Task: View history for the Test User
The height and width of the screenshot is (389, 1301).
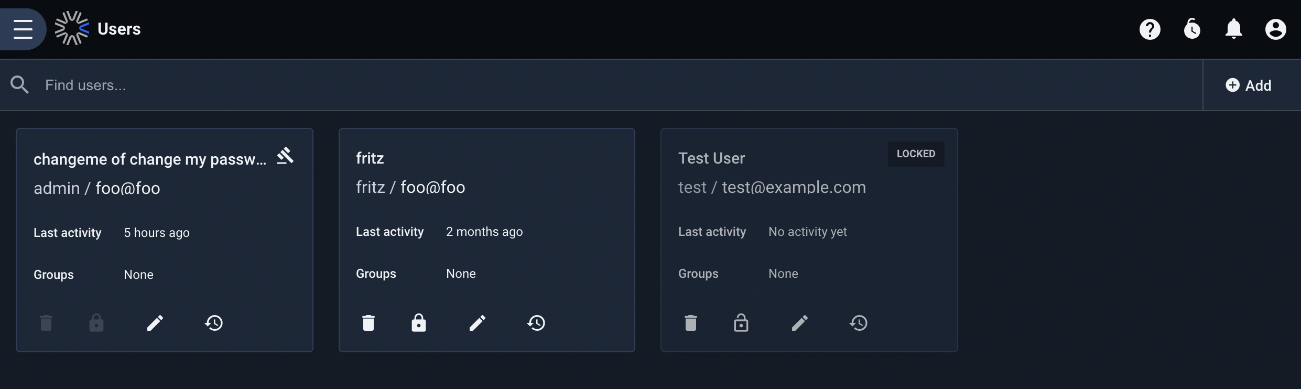Action: tap(859, 323)
